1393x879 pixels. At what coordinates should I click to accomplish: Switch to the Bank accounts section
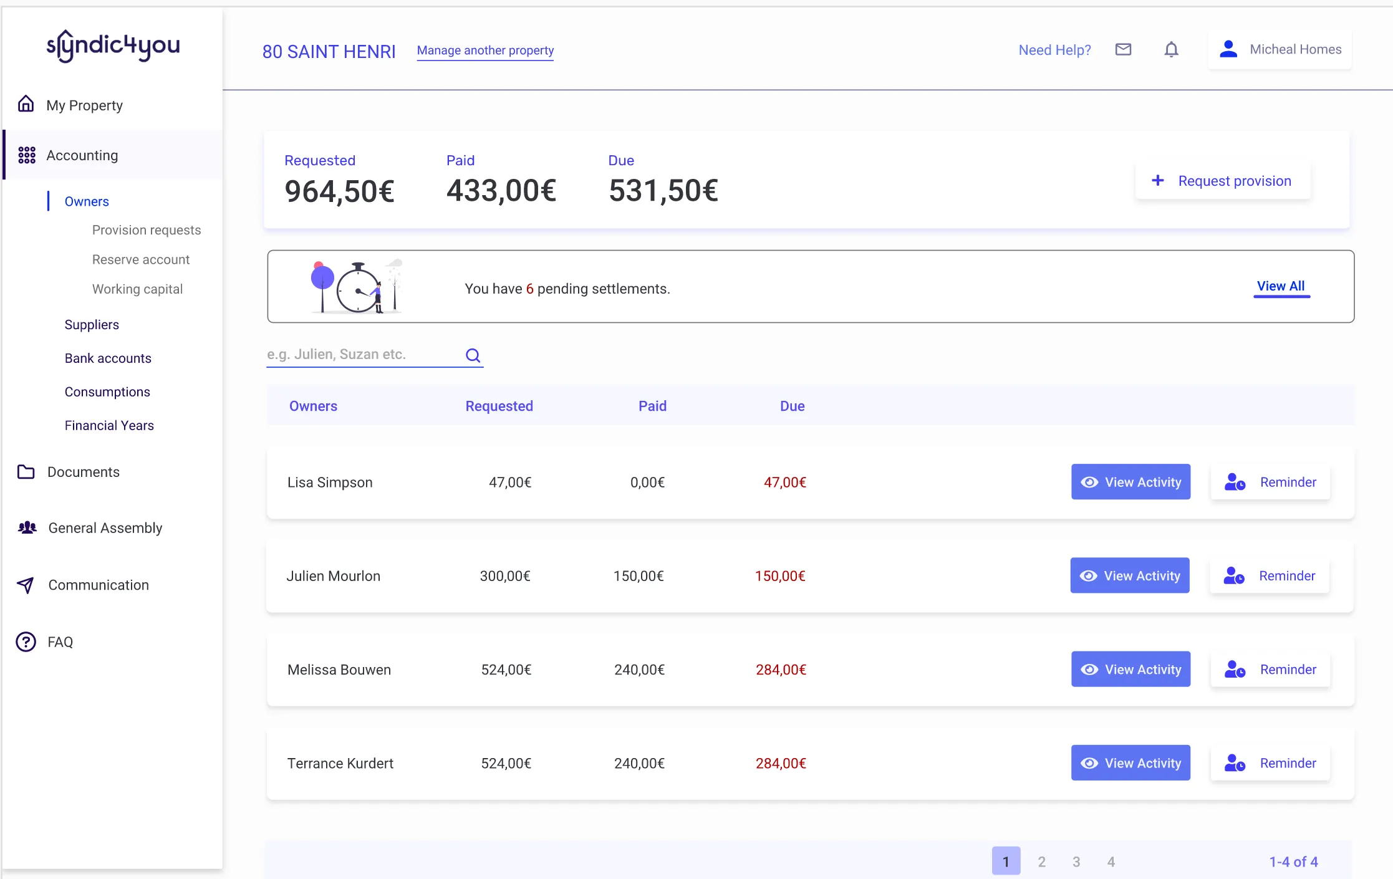[x=108, y=358]
